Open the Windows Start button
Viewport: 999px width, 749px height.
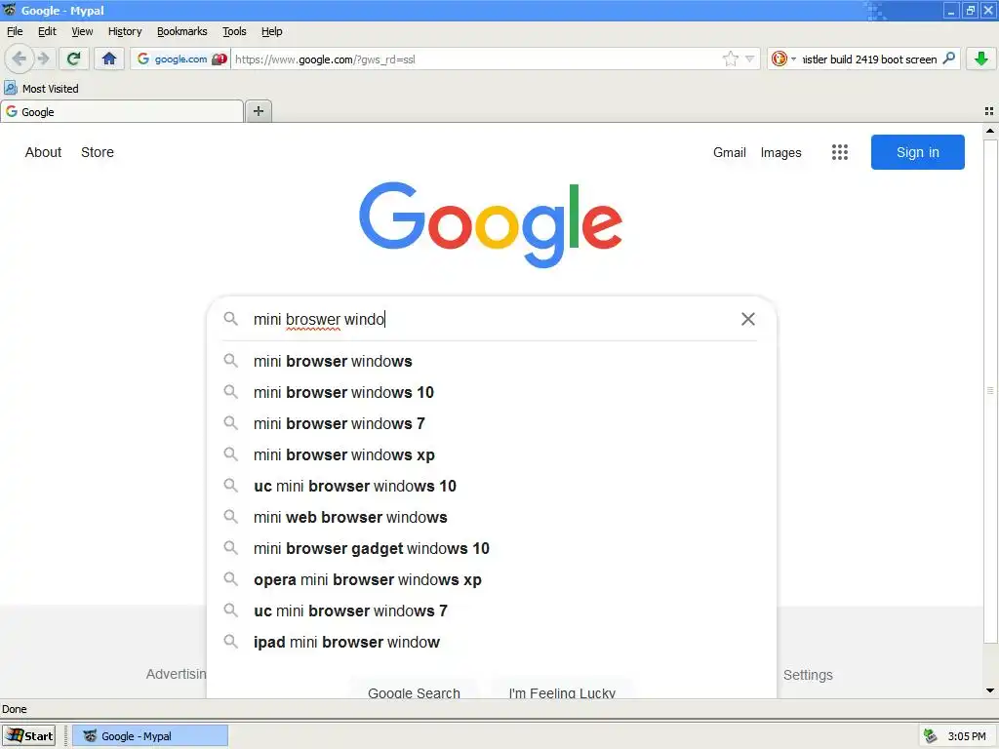click(x=28, y=735)
